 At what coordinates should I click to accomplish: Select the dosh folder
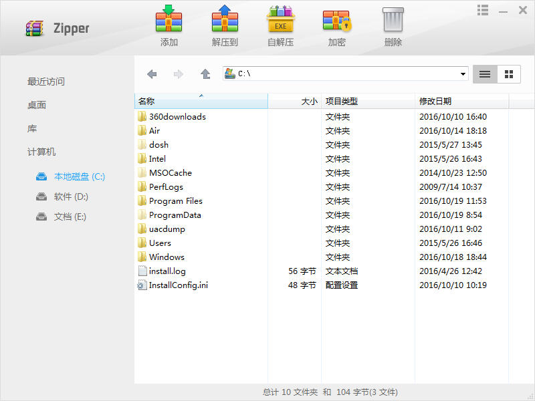tap(158, 144)
